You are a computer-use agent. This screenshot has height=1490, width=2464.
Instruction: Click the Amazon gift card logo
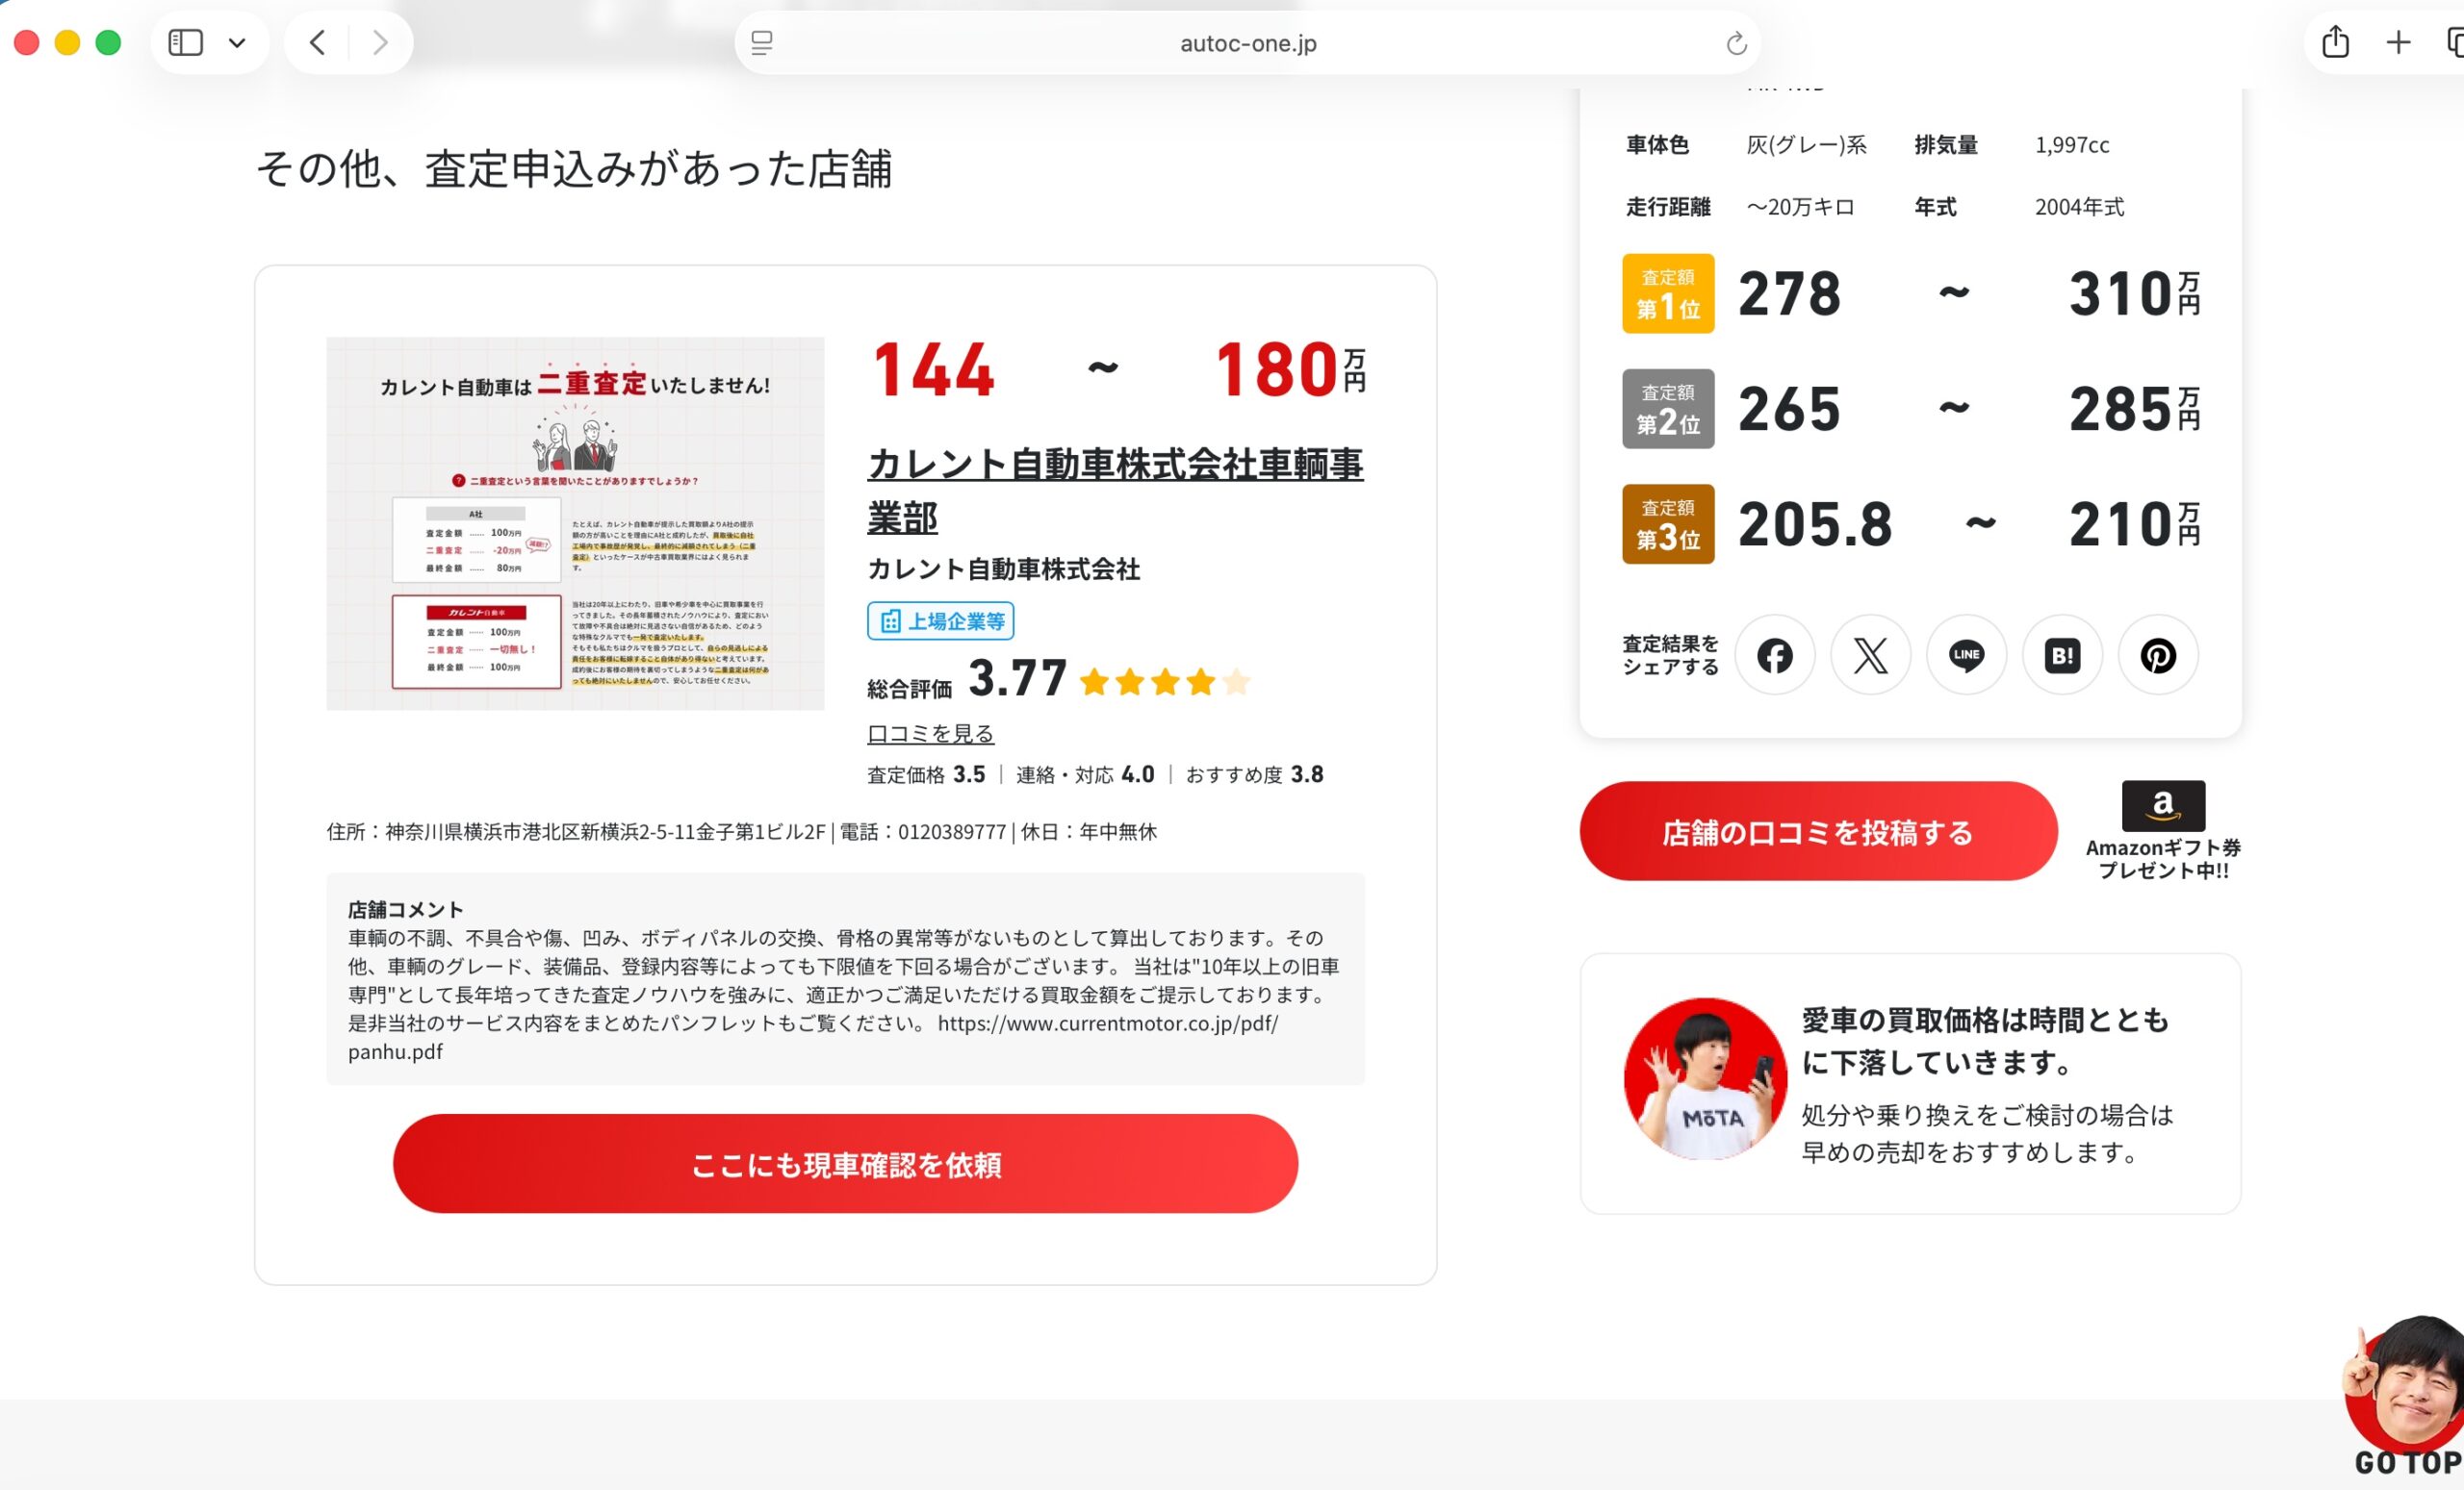2163,805
